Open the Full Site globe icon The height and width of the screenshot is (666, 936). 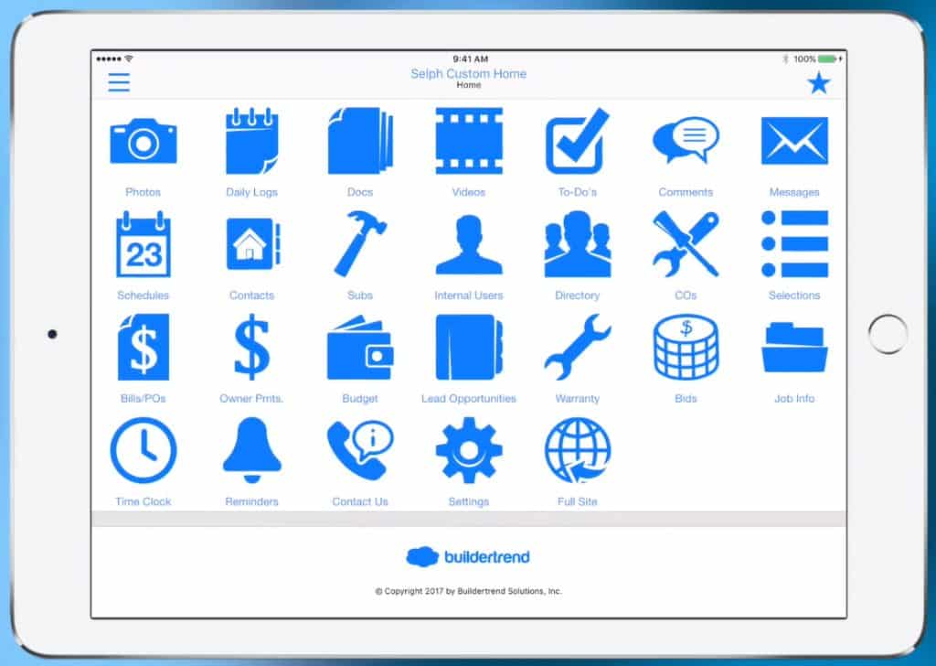(577, 452)
